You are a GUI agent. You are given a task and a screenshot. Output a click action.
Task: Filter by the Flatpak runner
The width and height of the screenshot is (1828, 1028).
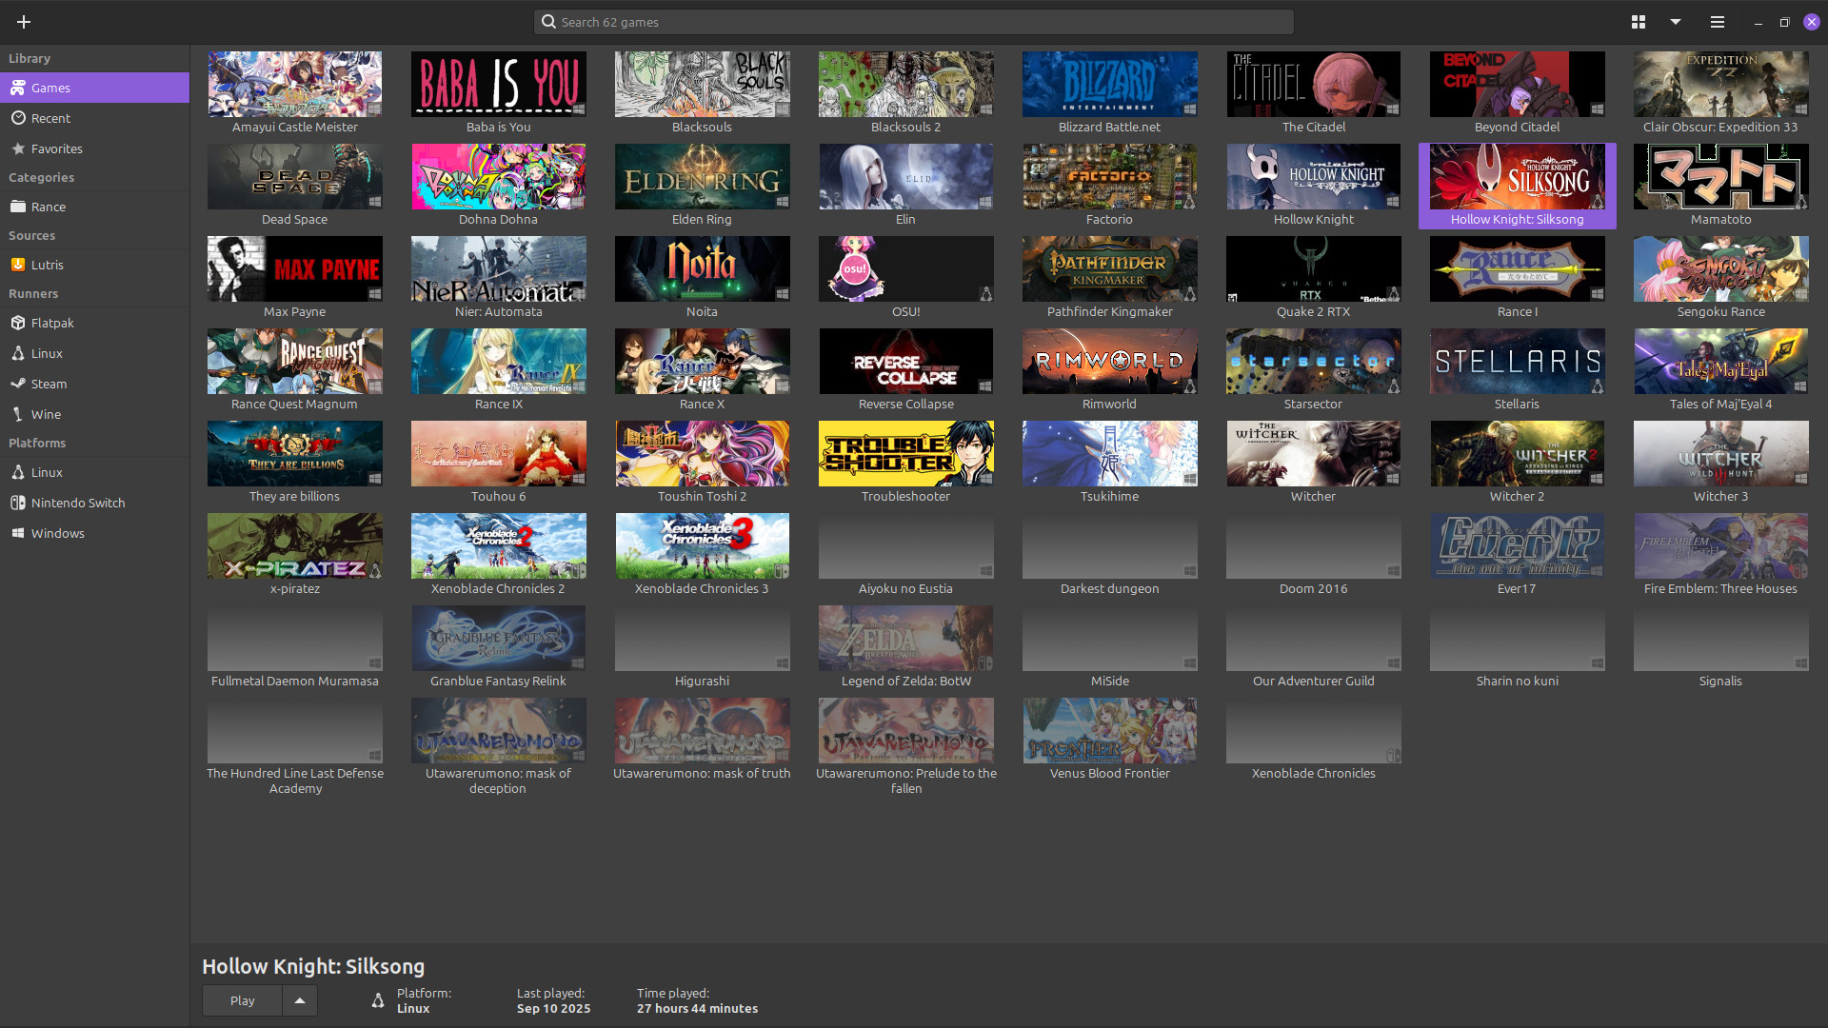pyautogui.click(x=52, y=323)
